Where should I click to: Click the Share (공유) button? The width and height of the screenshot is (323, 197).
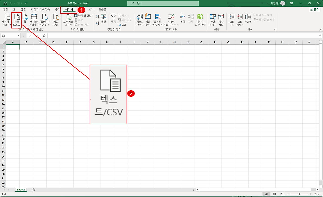[315, 9]
